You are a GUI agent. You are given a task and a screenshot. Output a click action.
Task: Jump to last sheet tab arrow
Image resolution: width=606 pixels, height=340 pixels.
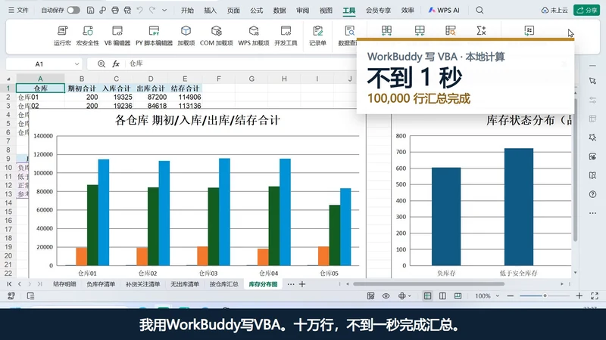point(39,284)
